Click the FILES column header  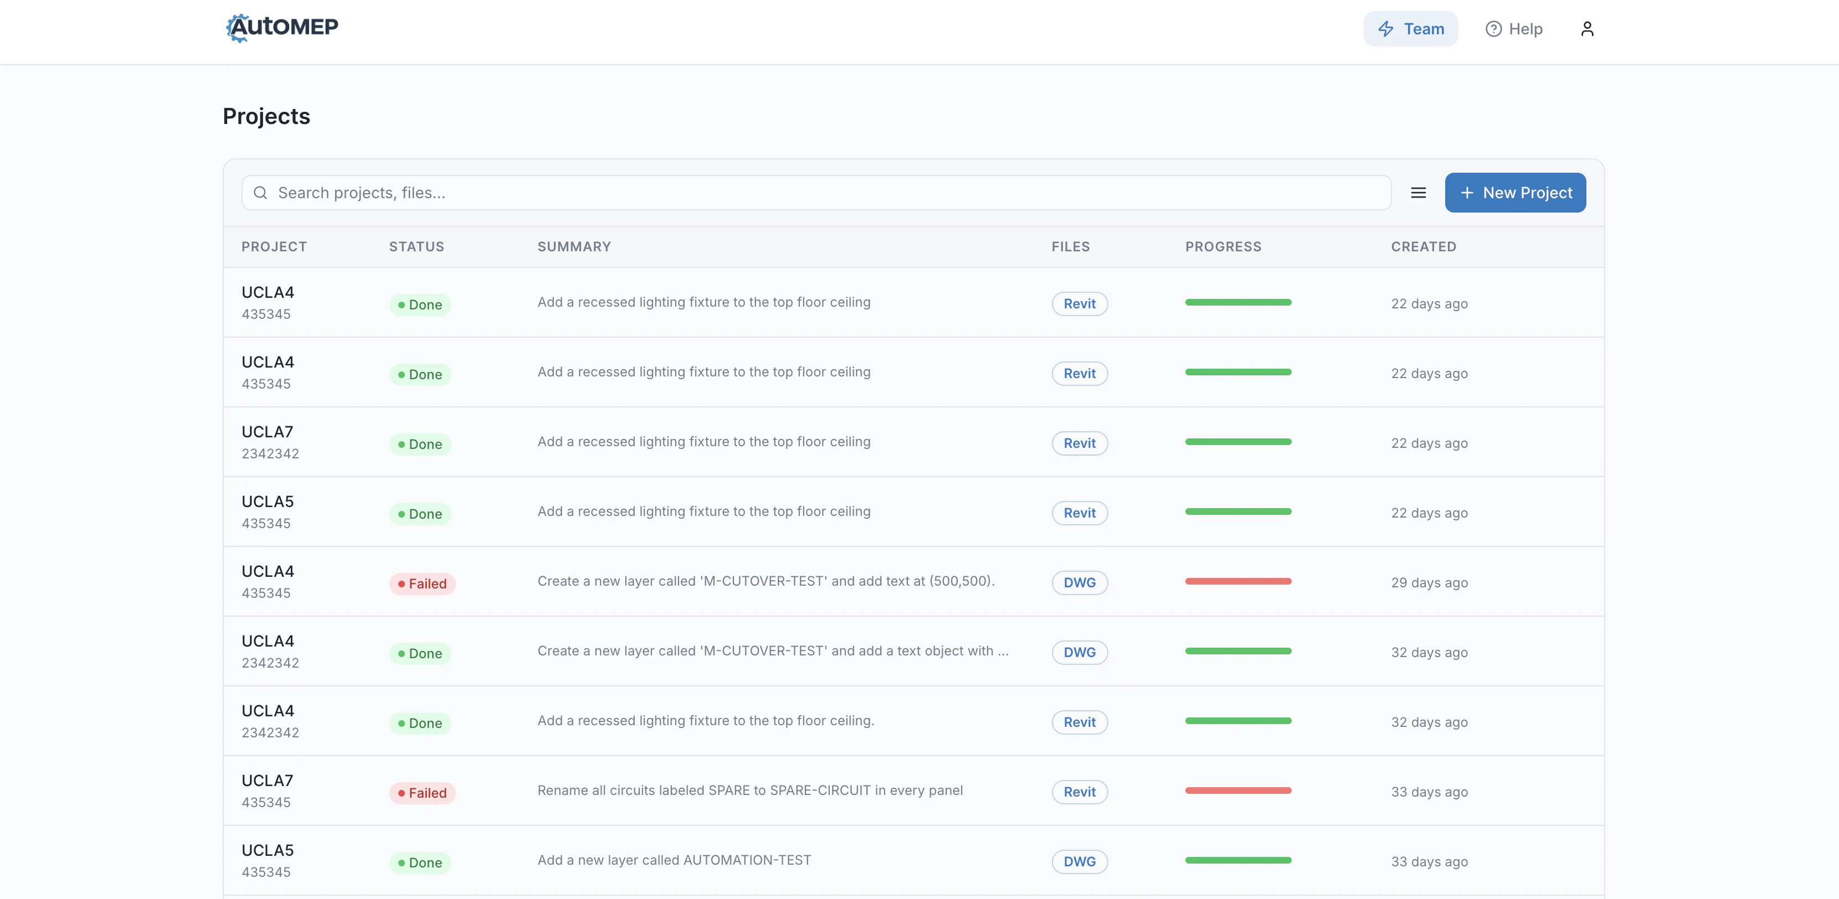pyautogui.click(x=1070, y=247)
